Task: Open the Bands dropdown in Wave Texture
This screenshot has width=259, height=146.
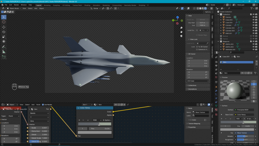Action: [x=39, y=113]
